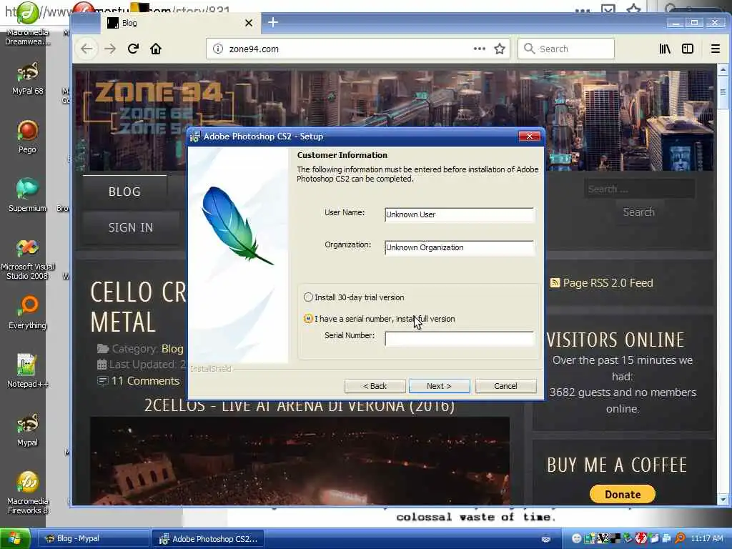Click the website Search field
Image resolution: width=732 pixels, height=549 pixels.
[x=639, y=189]
